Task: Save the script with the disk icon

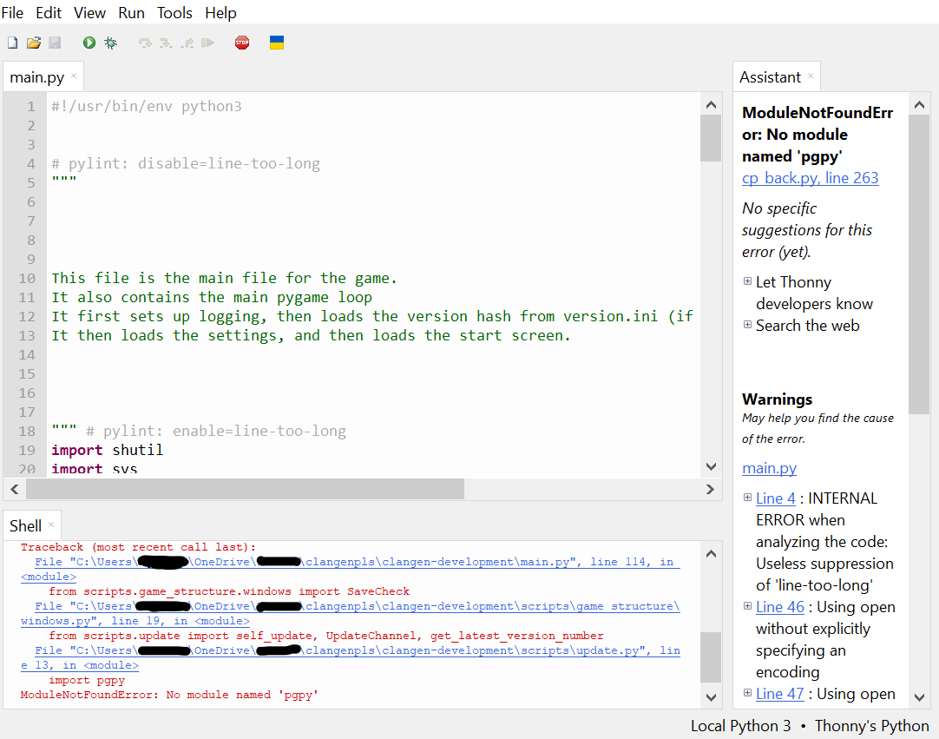Action: (x=55, y=42)
